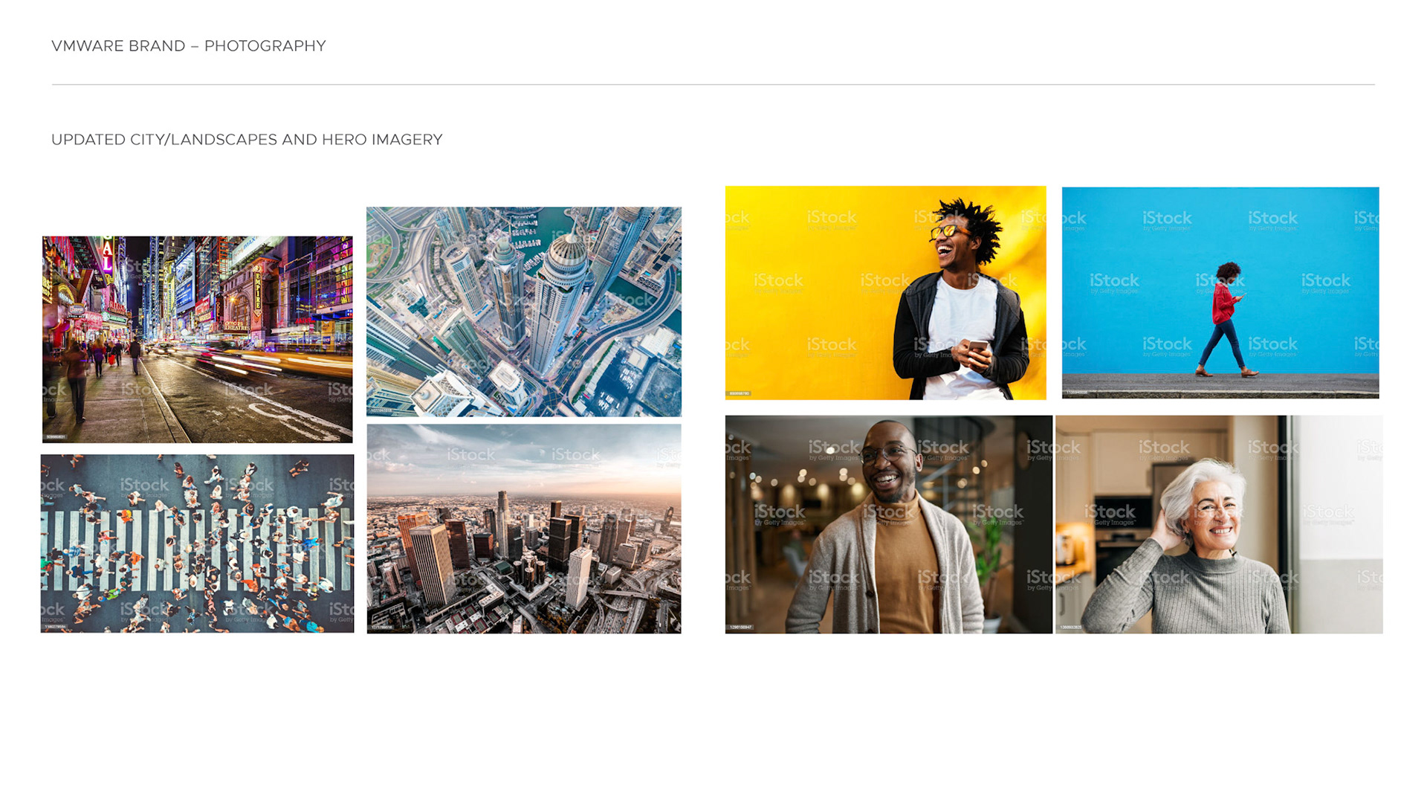Image resolution: width=1427 pixels, height=803 pixels.
Task: Click the VMWARE BRAND – PHOTOGRAPHY heading
Action: tap(189, 46)
